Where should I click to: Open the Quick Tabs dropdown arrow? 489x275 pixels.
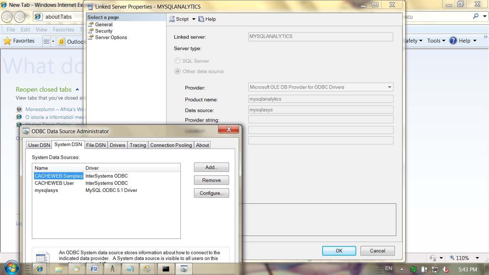pyautogui.click(x=53, y=41)
